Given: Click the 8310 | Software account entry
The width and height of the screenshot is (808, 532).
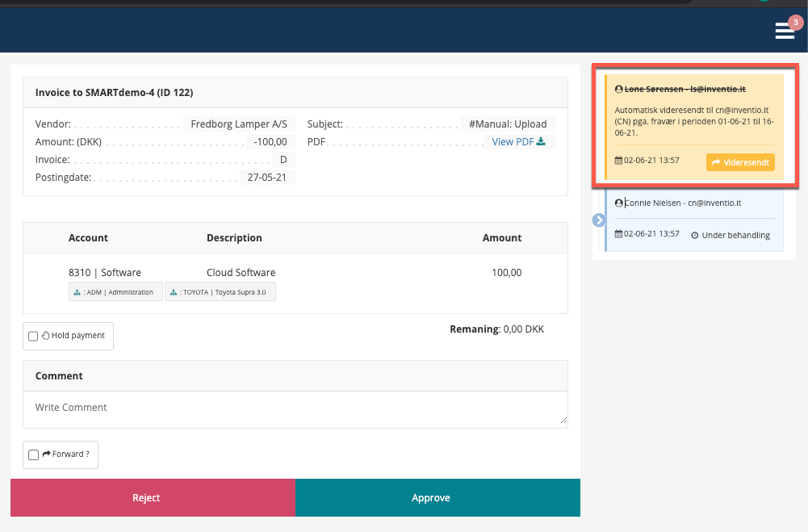Looking at the screenshot, I should tap(105, 273).
